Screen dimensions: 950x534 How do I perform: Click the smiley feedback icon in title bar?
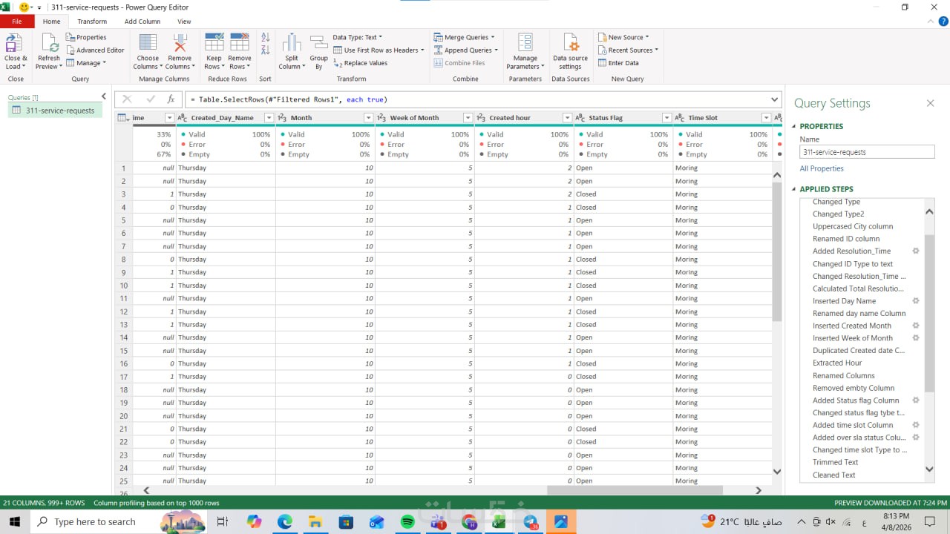click(24, 7)
